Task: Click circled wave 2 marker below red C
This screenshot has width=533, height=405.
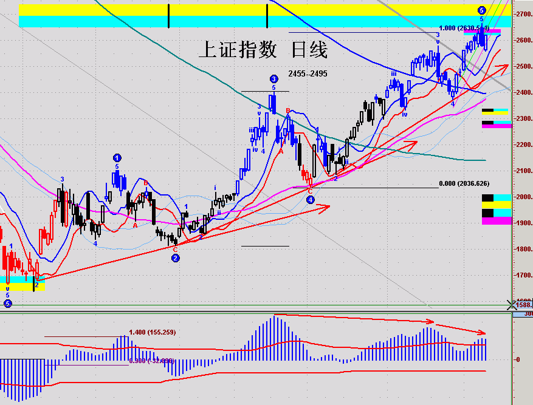Action: pos(175,258)
